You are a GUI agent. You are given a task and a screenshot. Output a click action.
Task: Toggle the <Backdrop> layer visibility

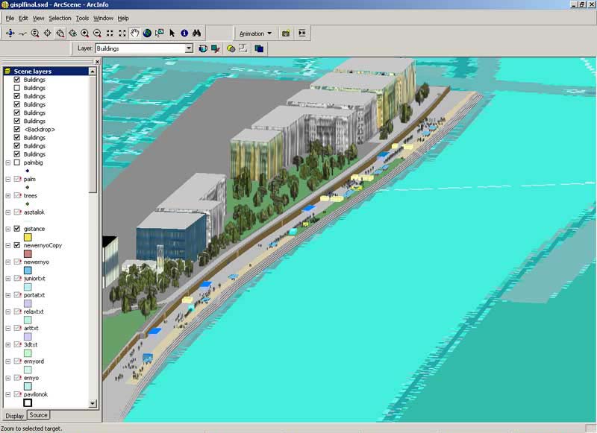[x=17, y=129]
